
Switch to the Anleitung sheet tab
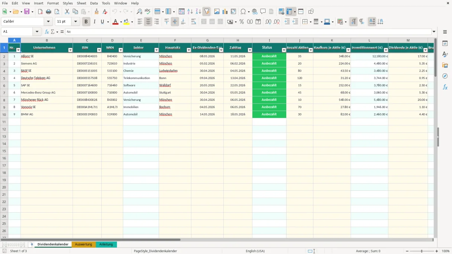106,244
